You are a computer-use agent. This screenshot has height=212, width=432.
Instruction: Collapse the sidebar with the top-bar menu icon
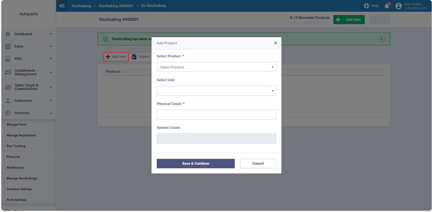point(62,6)
